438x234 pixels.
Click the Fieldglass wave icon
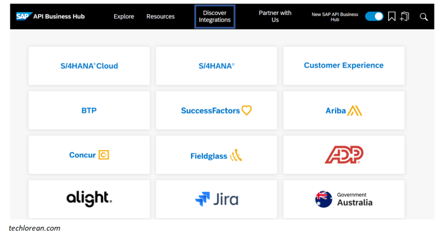(236, 155)
